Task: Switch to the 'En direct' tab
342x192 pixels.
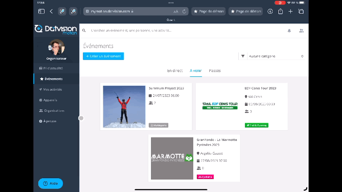Action: coord(175,71)
